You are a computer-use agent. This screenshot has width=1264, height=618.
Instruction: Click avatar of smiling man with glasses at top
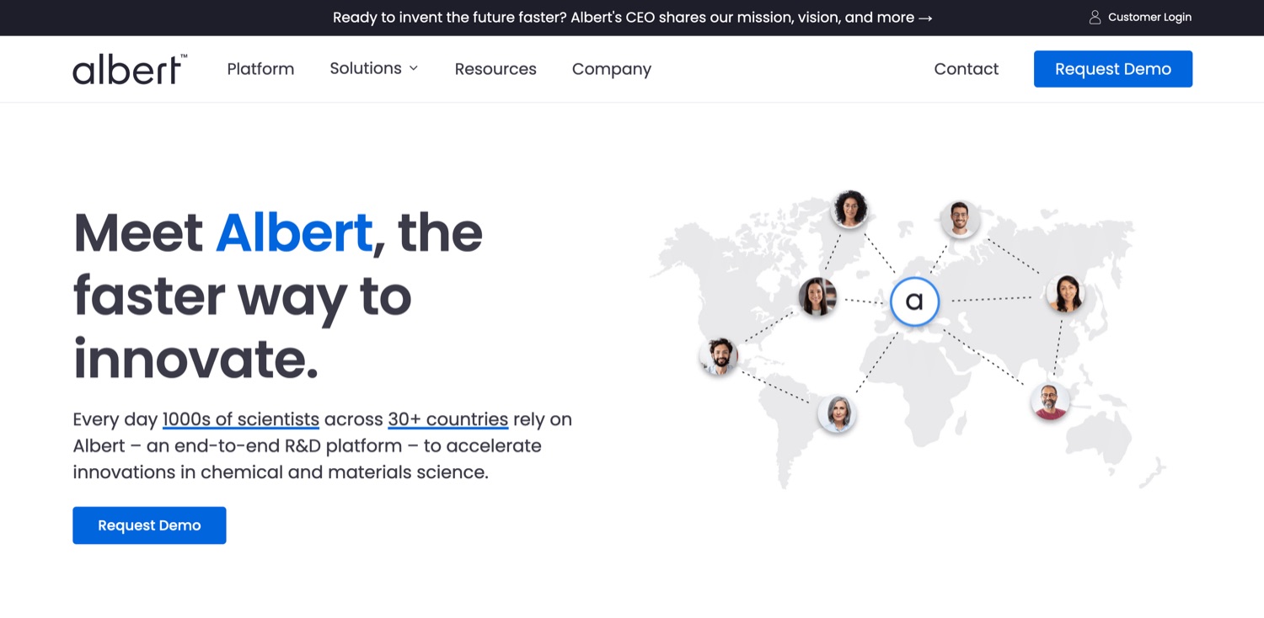(x=960, y=219)
